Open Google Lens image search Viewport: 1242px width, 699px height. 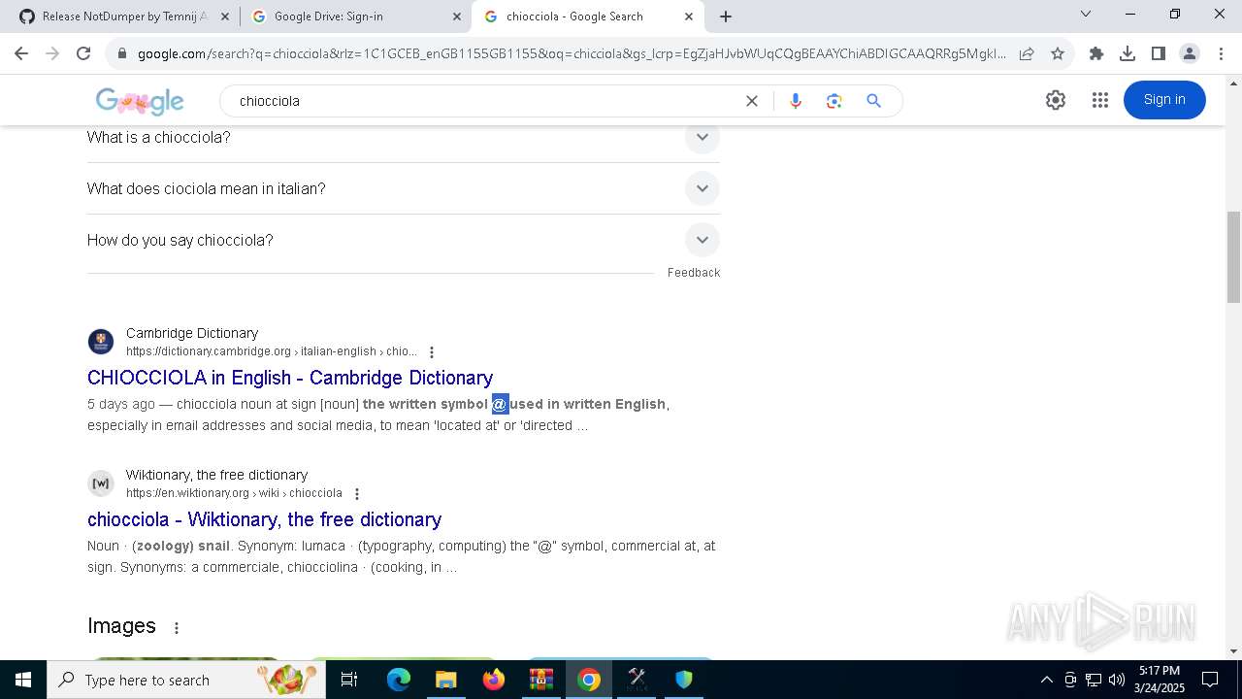(833, 101)
